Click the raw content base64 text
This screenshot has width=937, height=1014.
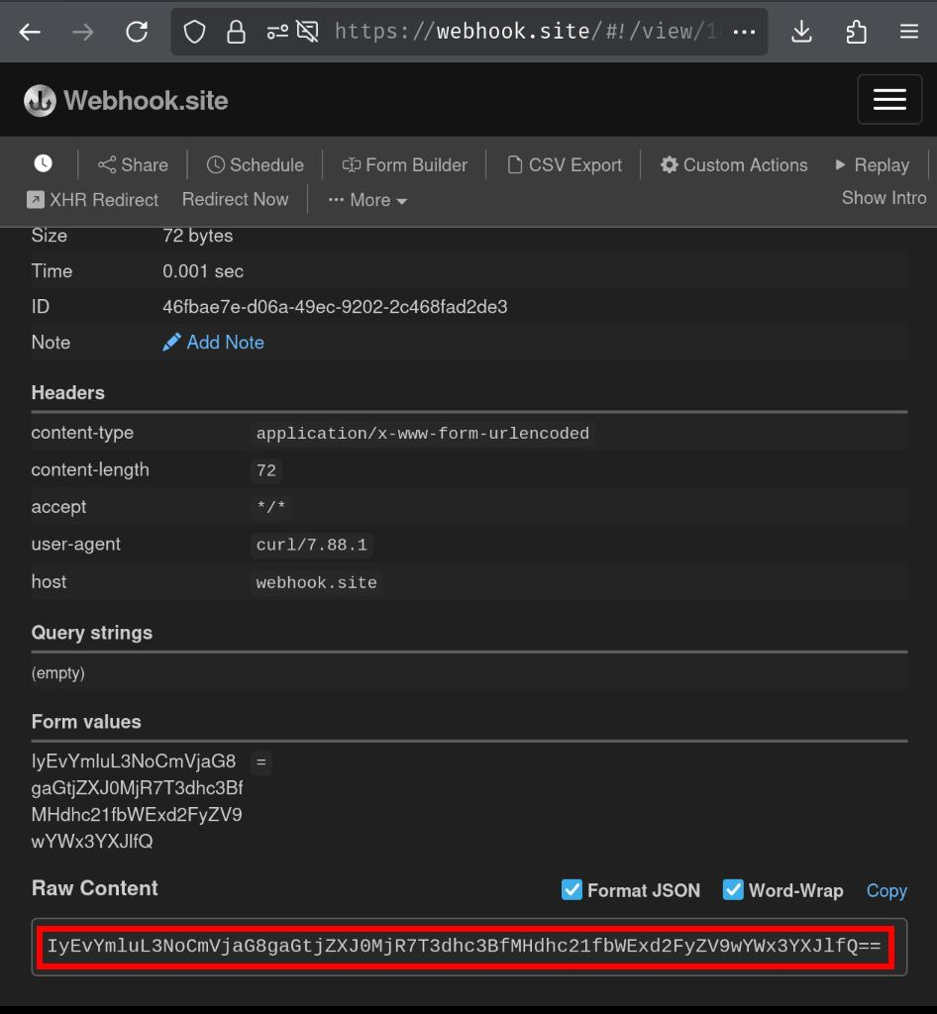pyautogui.click(x=465, y=946)
